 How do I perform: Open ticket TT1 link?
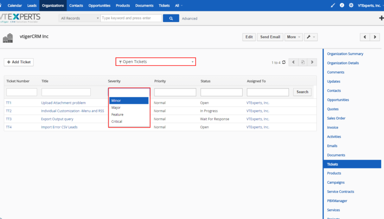click(x=9, y=103)
